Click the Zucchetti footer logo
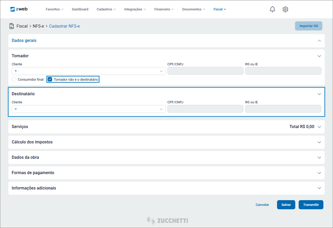Screen dimensions: 333x228 pyautogui.click(x=167, y=221)
